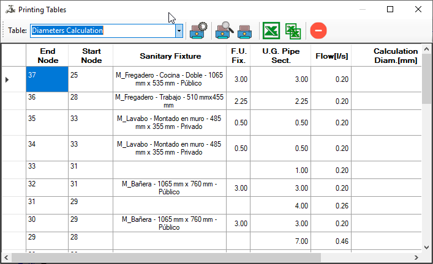This screenshot has width=433, height=264.
Task: Click the vertical scrollbar thumb
Action: click(426, 79)
